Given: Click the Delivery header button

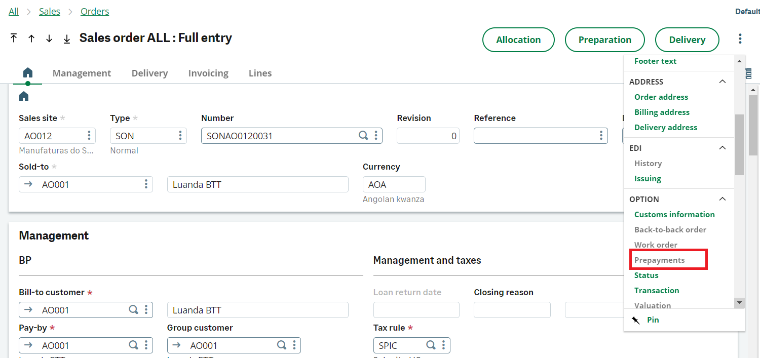Looking at the screenshot, I should 687,39.
